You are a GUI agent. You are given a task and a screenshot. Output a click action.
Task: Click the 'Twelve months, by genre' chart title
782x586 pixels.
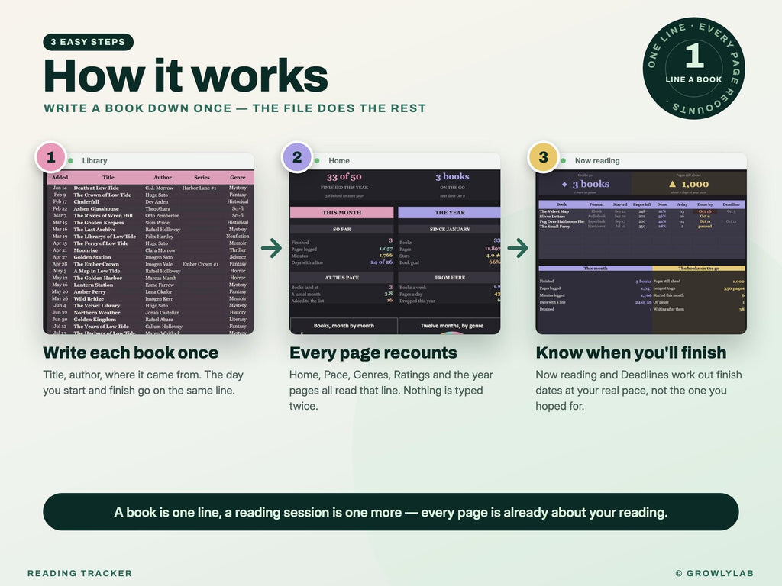point(452,325)
